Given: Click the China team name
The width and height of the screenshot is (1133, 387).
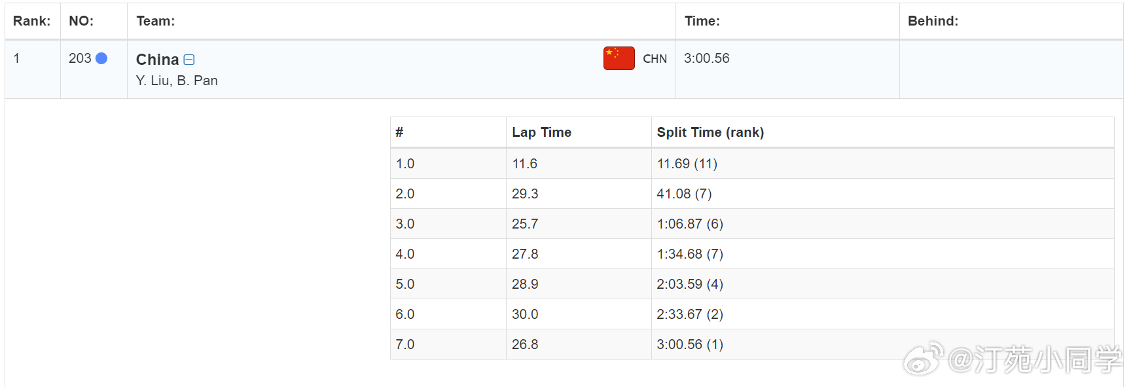Looking at the screenshot, I should click(x=157, y=60).
